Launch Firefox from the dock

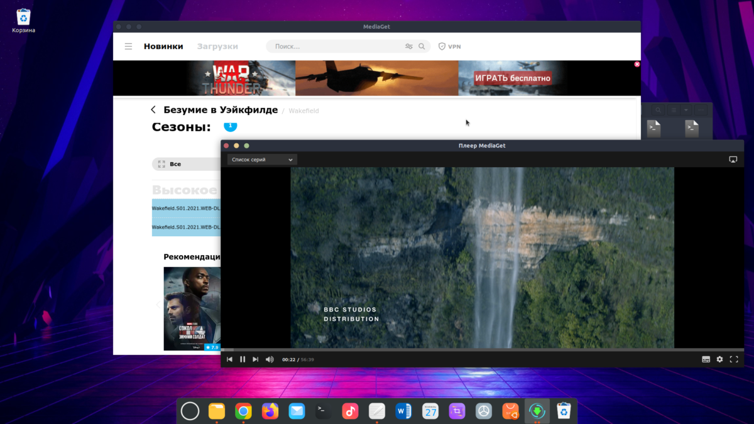pyautogui.click(x=270, y=411)
